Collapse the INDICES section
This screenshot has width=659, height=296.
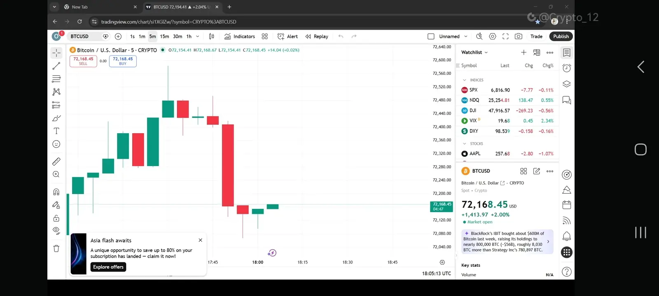465,80
